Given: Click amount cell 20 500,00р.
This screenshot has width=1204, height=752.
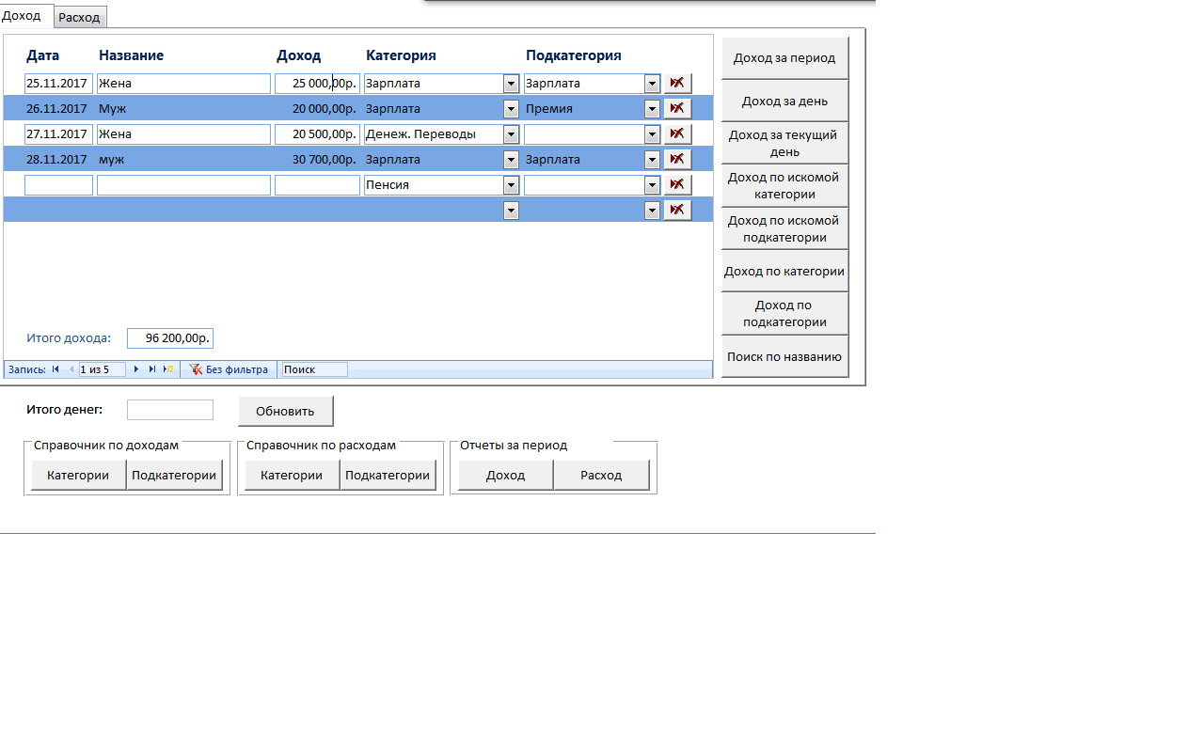Looking at the screenshot, I should tap(317, 134).
